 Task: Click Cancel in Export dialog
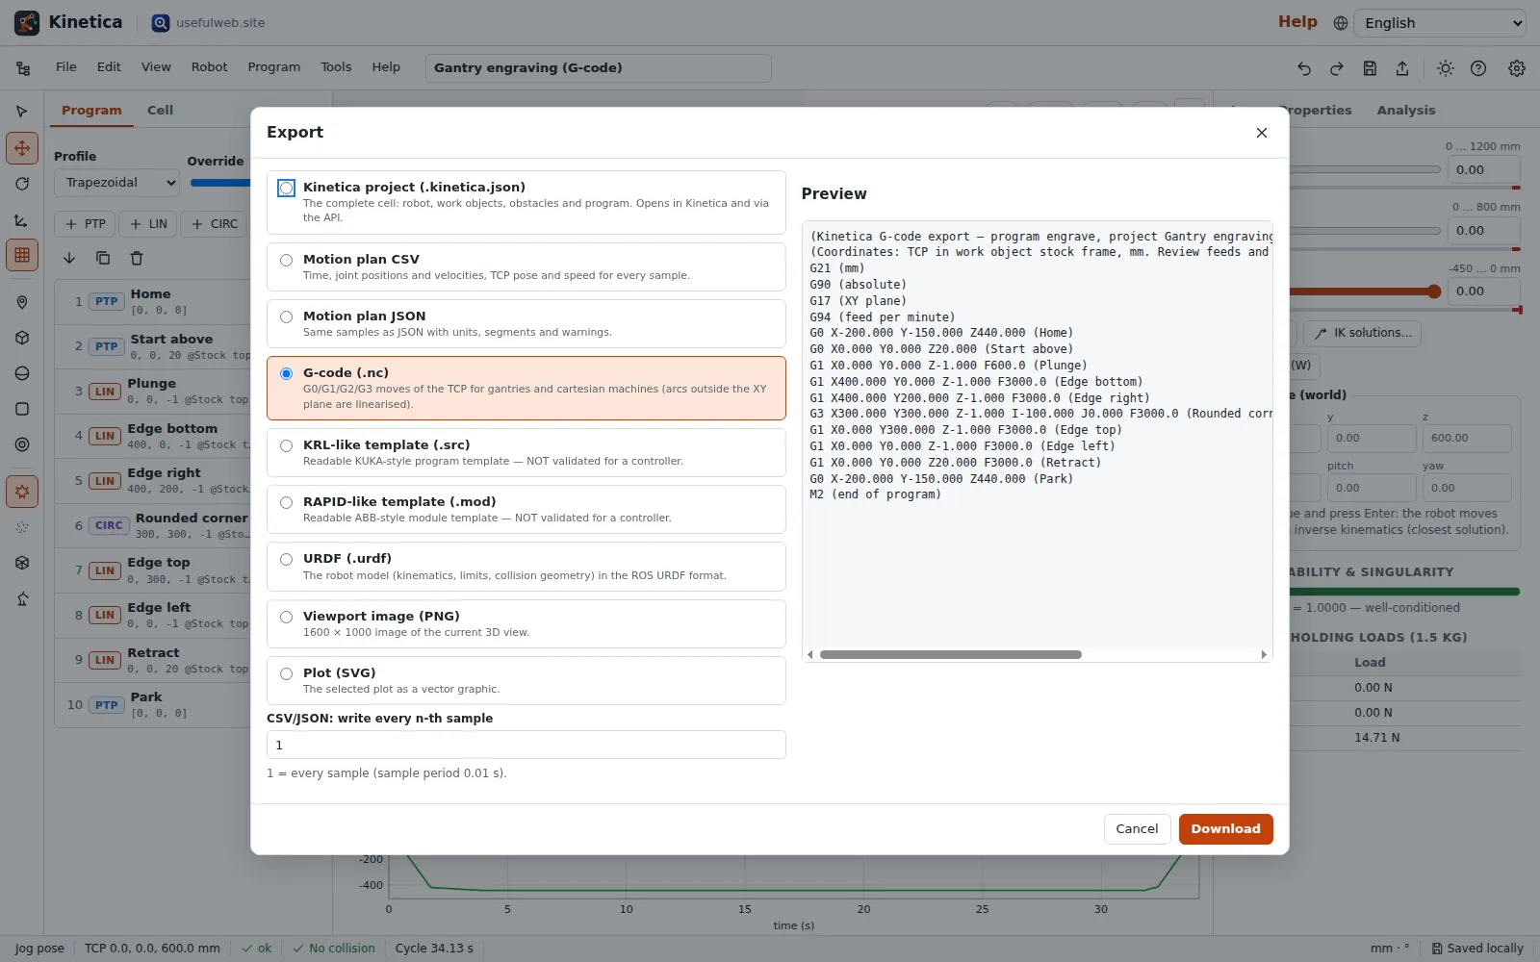tap(1137, 829)
